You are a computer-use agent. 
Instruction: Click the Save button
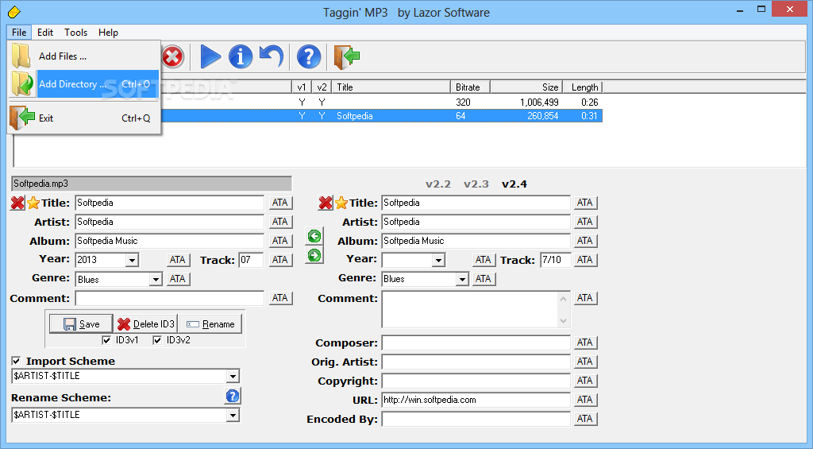(81, 324)
